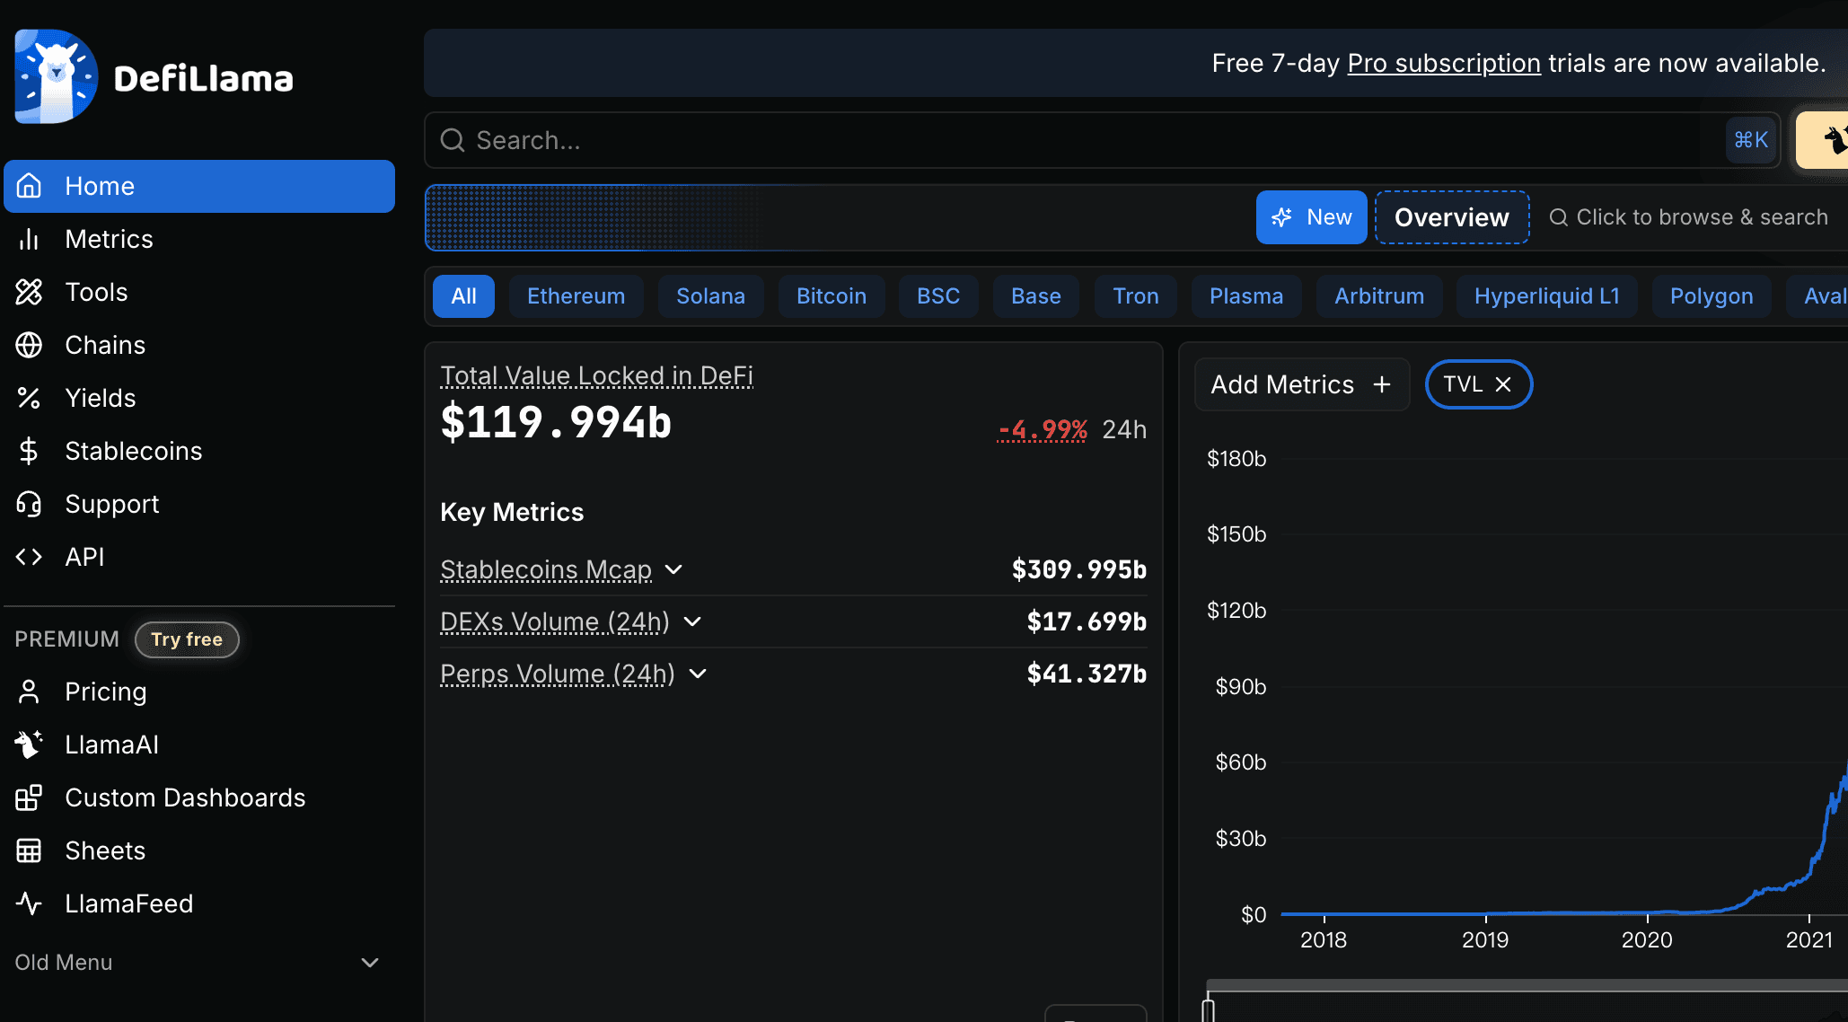The height and width of the screenshot is (1022, 1848).
Task: Click the Tools icon in the sidebar
Action: coord(29,292)
